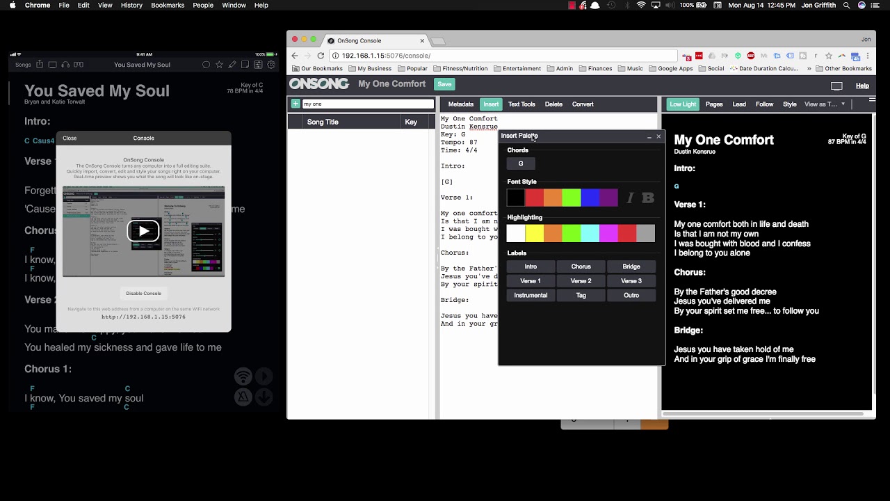Open the Entertainment bookmarks folder

(517, 69)
